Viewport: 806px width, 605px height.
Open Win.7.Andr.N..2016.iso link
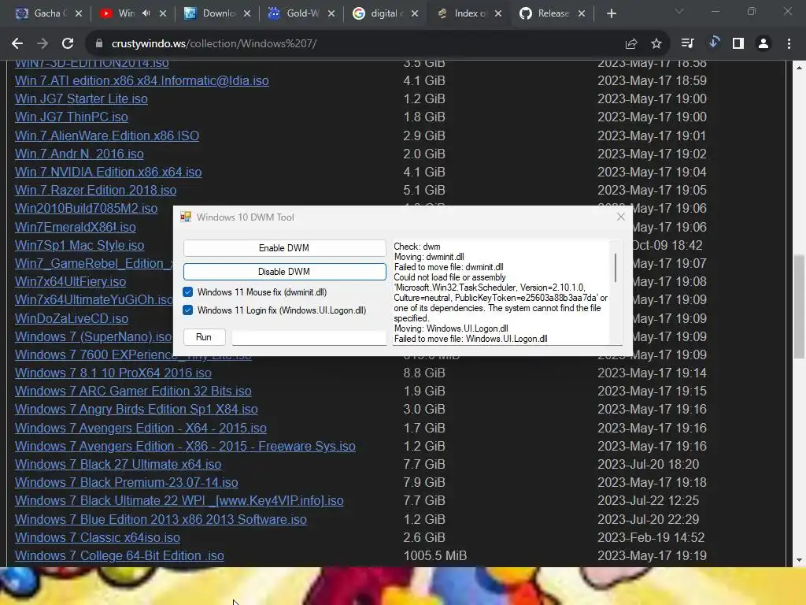click(79, 154)
